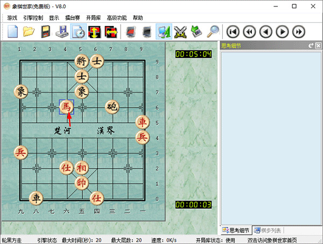Select the red 兵 on the left edge
The width and height of the screenshot is (323, 244).
[21, 152]
